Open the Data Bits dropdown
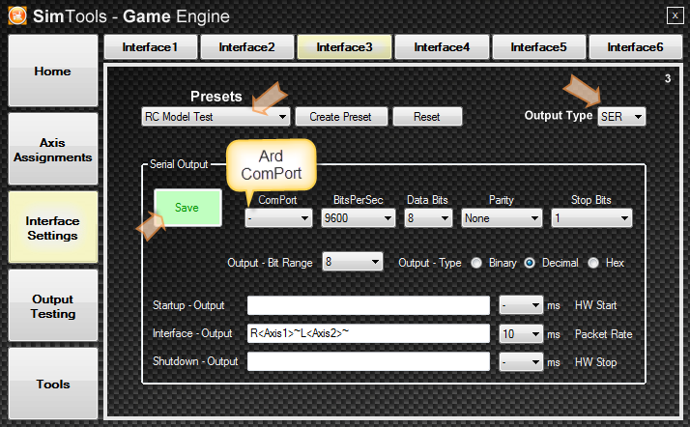 tap(428, 218)
